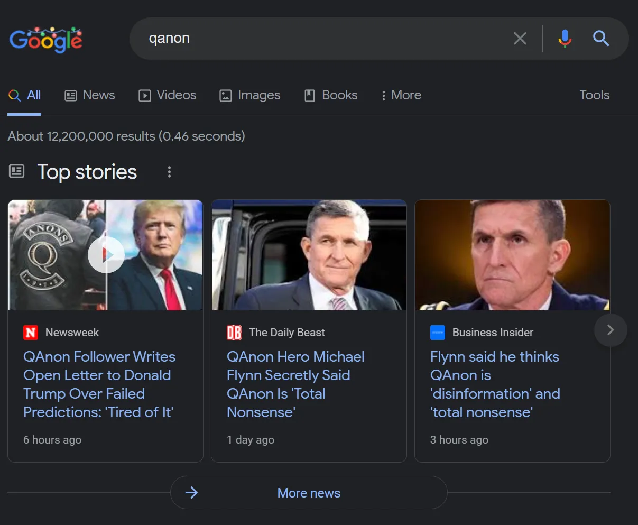Screen dimensions: 638x525
Task: Click the Business Insider blue icon
Action: [438, 333]
